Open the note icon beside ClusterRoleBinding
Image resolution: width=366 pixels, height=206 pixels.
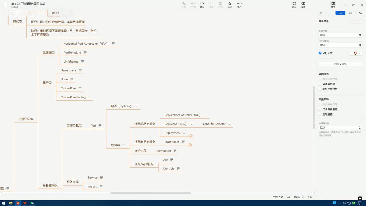[89, 97]
